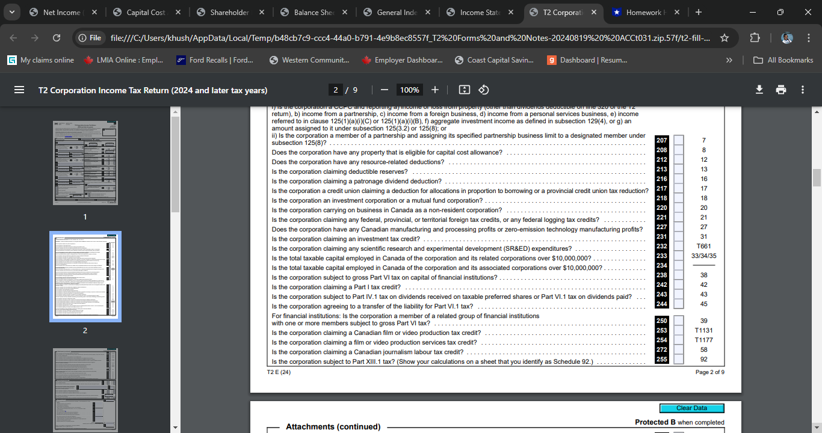Open the Chrome profile avatar

coord(787,38)
